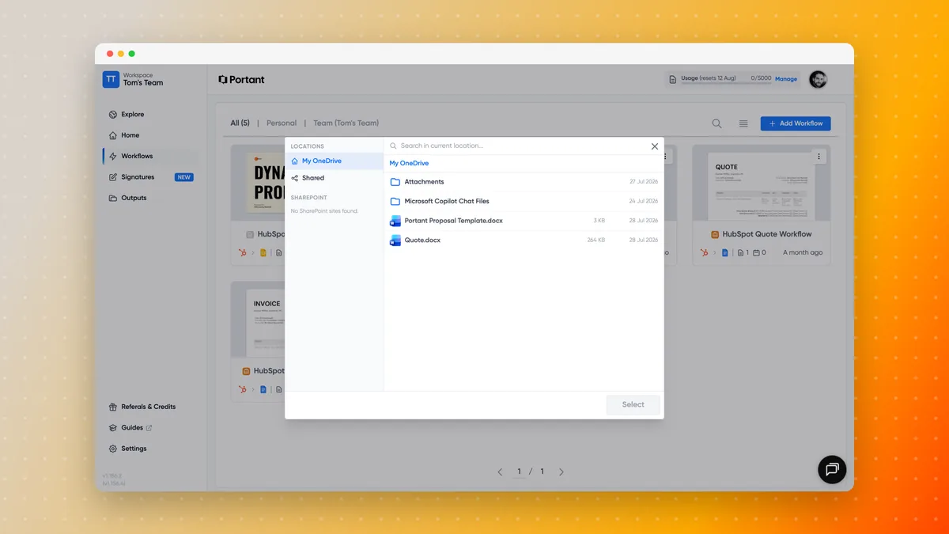Select Portant Proposal Template.docx
This screenshot has height=534, width=949.
pyautogui.click(x=524, y=221)
